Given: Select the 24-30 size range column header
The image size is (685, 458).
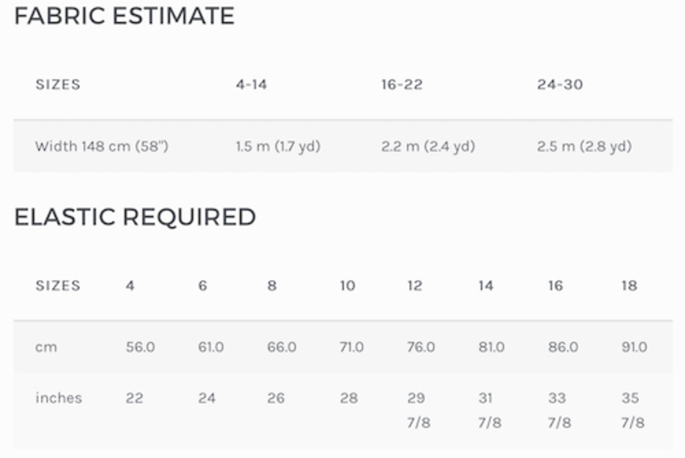Looking at the screenshot, I should 560,85.
